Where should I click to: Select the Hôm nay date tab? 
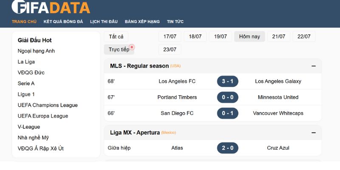pyautogui.click(x=249, y=37)
